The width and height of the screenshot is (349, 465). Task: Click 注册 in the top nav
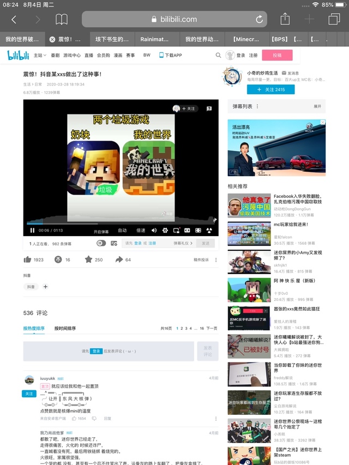click(253, 56)
